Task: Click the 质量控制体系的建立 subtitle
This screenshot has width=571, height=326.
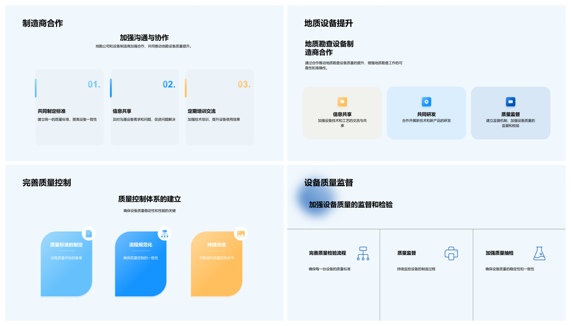Action: pos(149,199)
